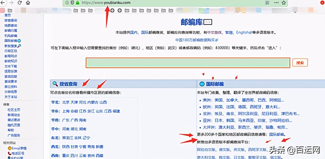Open the browser home page icon
The image size is (325, 159).
(x=28, y=3)
